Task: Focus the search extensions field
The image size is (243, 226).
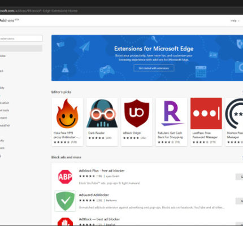Action: tap(21, 38)
